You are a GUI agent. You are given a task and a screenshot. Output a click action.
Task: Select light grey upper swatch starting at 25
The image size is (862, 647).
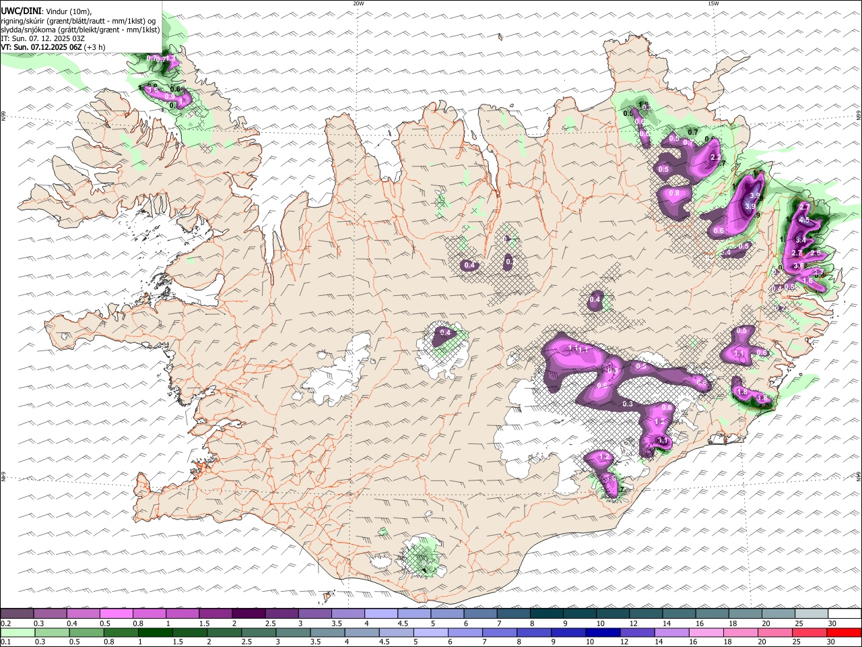(x=811, y=613)
